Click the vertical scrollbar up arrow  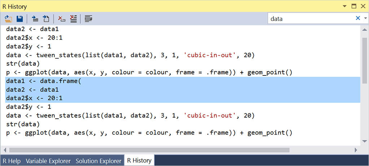pos(365,30)
